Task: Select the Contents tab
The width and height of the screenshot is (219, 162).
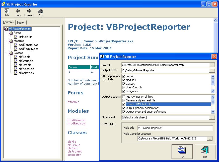Action: coord(8,22)
